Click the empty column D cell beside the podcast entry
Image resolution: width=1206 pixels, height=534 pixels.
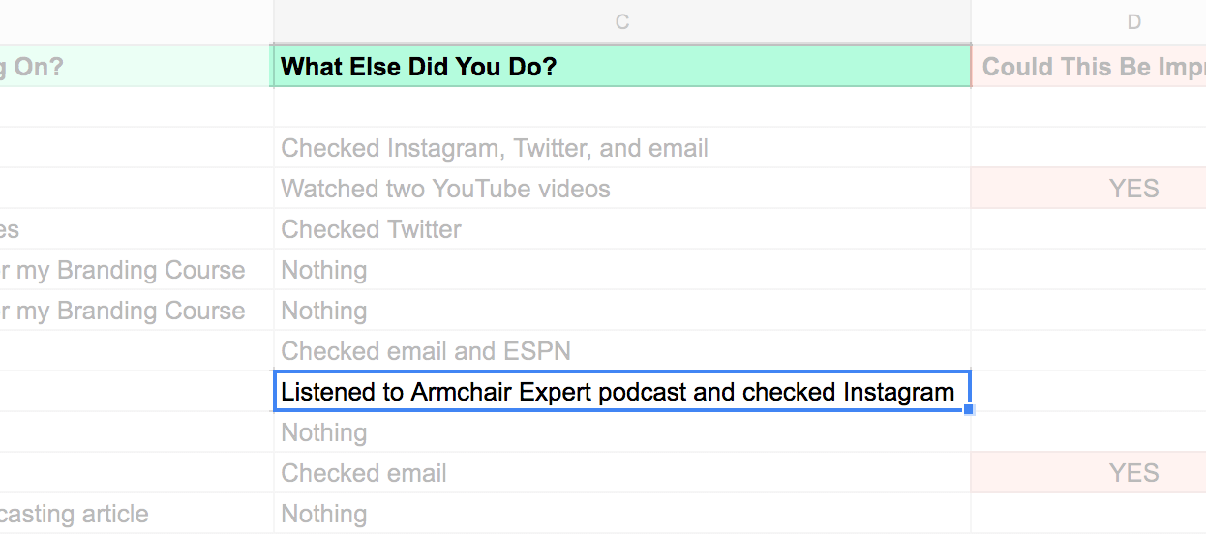[x=1089, y=392]
